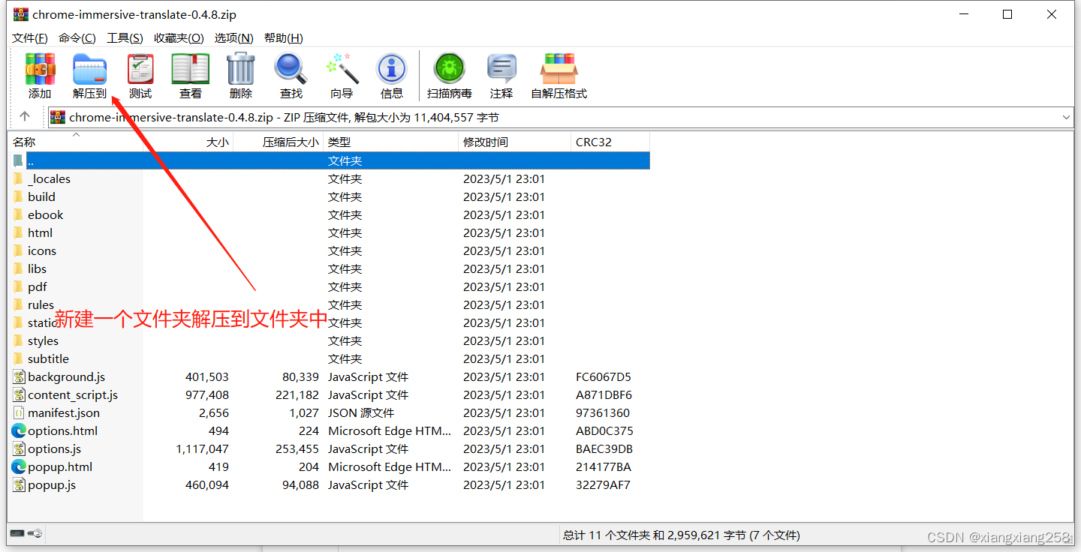
Task: Sort by the 修改时间 column header
Action: (x=515, y=142)
